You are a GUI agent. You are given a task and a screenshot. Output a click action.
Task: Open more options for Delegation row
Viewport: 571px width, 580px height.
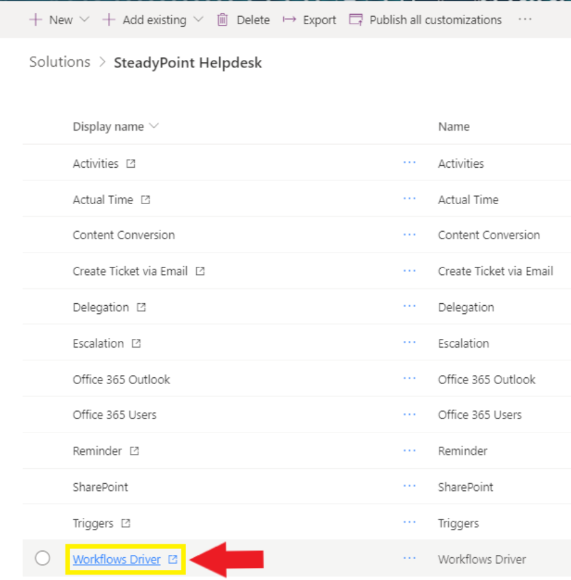[409, 307]
